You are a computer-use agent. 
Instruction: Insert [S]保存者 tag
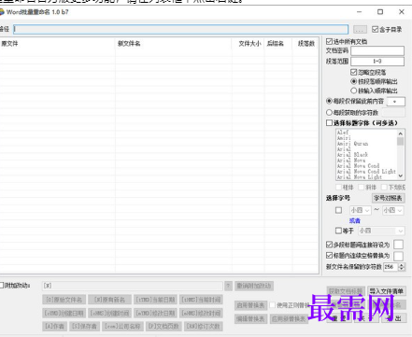[84, 326]
